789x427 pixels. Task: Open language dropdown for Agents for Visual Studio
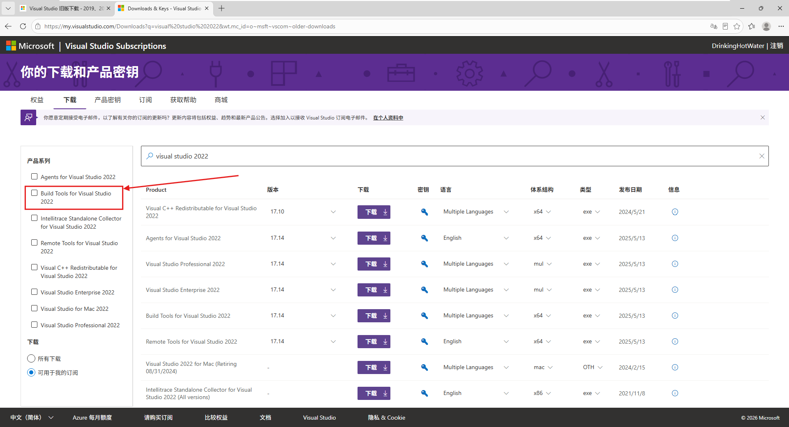click(x=506, y=238)
